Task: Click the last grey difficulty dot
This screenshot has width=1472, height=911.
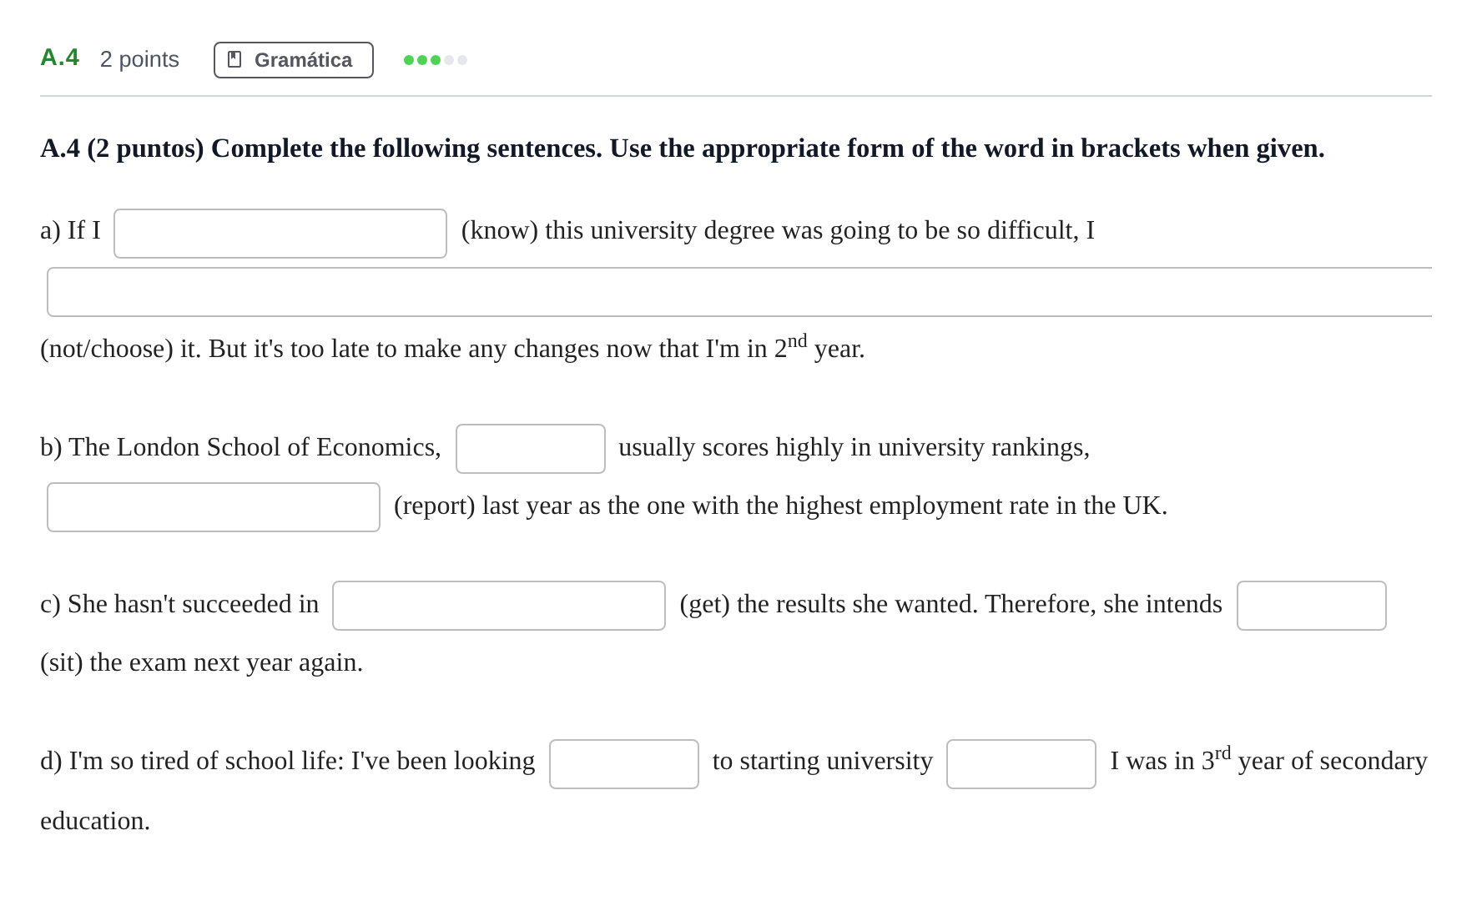Action: 462,60
